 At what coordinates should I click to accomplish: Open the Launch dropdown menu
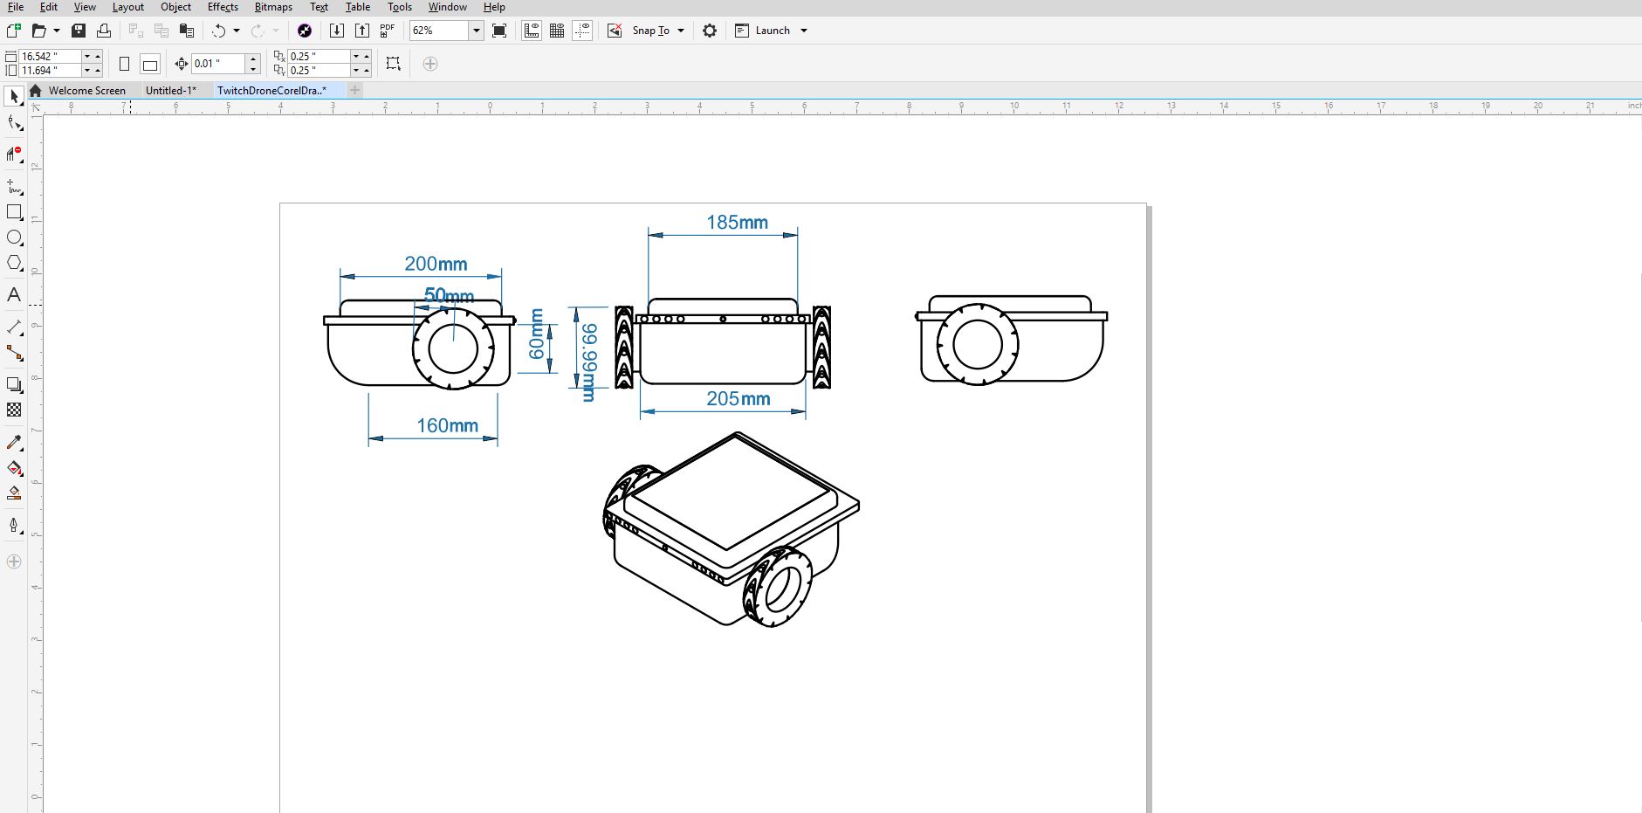(x=804, y=31)
